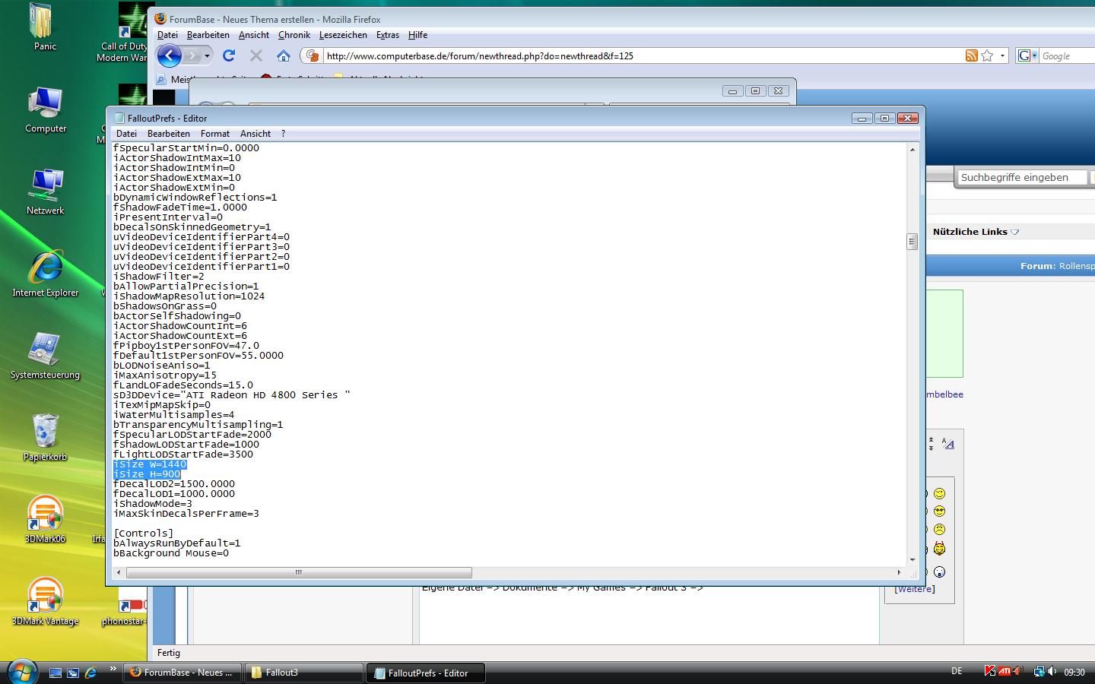This screenshot has width=1095, height=684.
Task: Click the Show Desktop quick launch icon
Action: pos(56,673)
